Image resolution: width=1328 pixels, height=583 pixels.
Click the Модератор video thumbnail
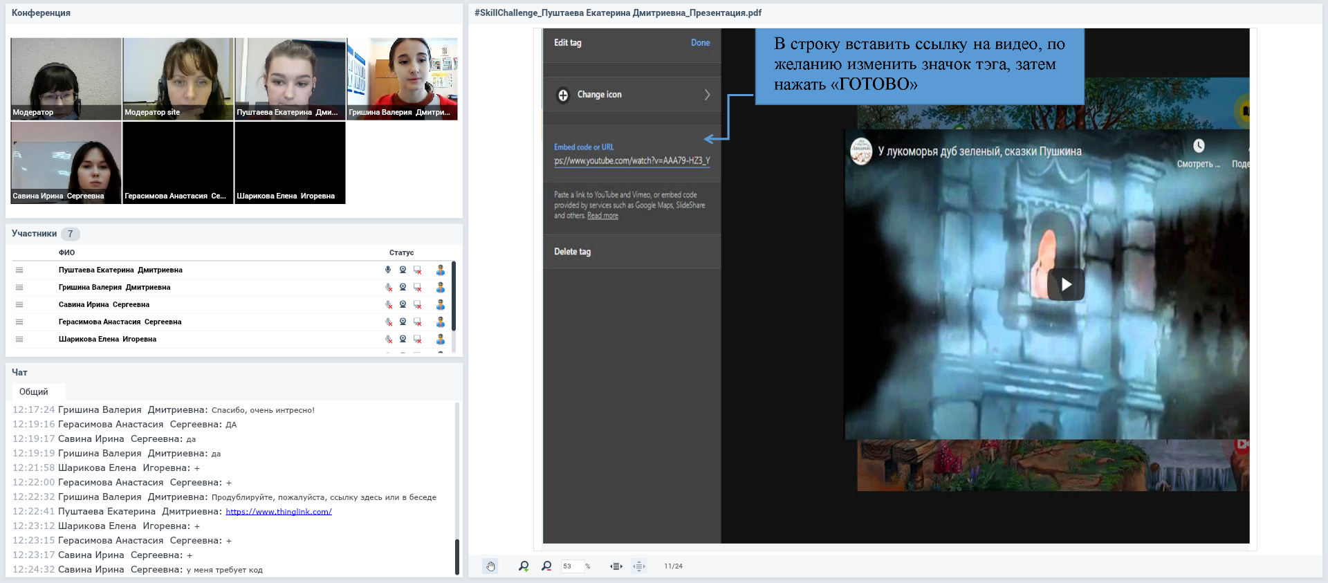point(66,79)
